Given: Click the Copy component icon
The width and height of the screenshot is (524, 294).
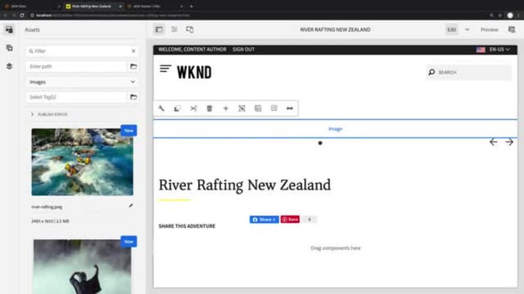Looking at the screenshot, I should [x=177, y=108].
